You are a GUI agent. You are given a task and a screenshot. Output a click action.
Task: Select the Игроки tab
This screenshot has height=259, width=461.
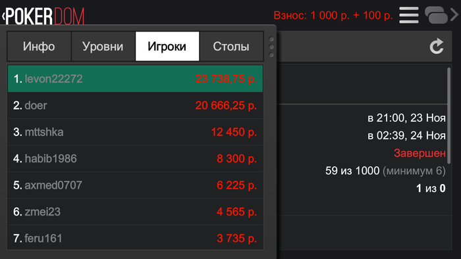pyautogui.click(x=167, y=47)
